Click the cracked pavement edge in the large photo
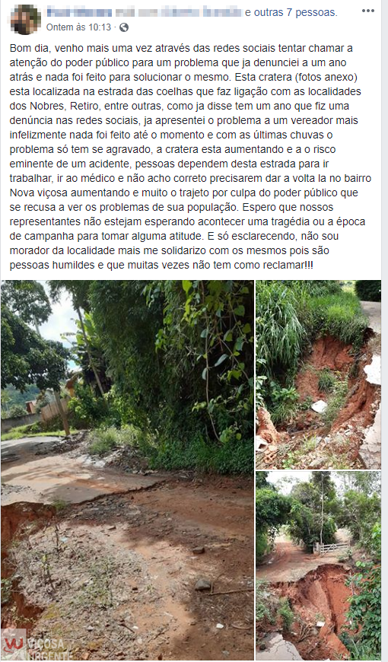 [x=106, y=494]
